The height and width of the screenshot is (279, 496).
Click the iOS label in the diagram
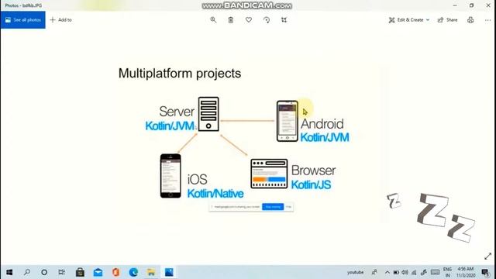[197, 179]
